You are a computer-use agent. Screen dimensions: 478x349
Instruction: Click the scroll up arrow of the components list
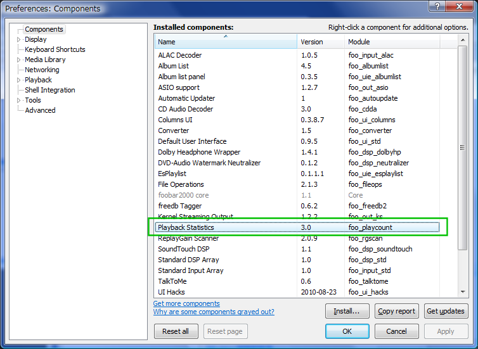pos(463,40)
